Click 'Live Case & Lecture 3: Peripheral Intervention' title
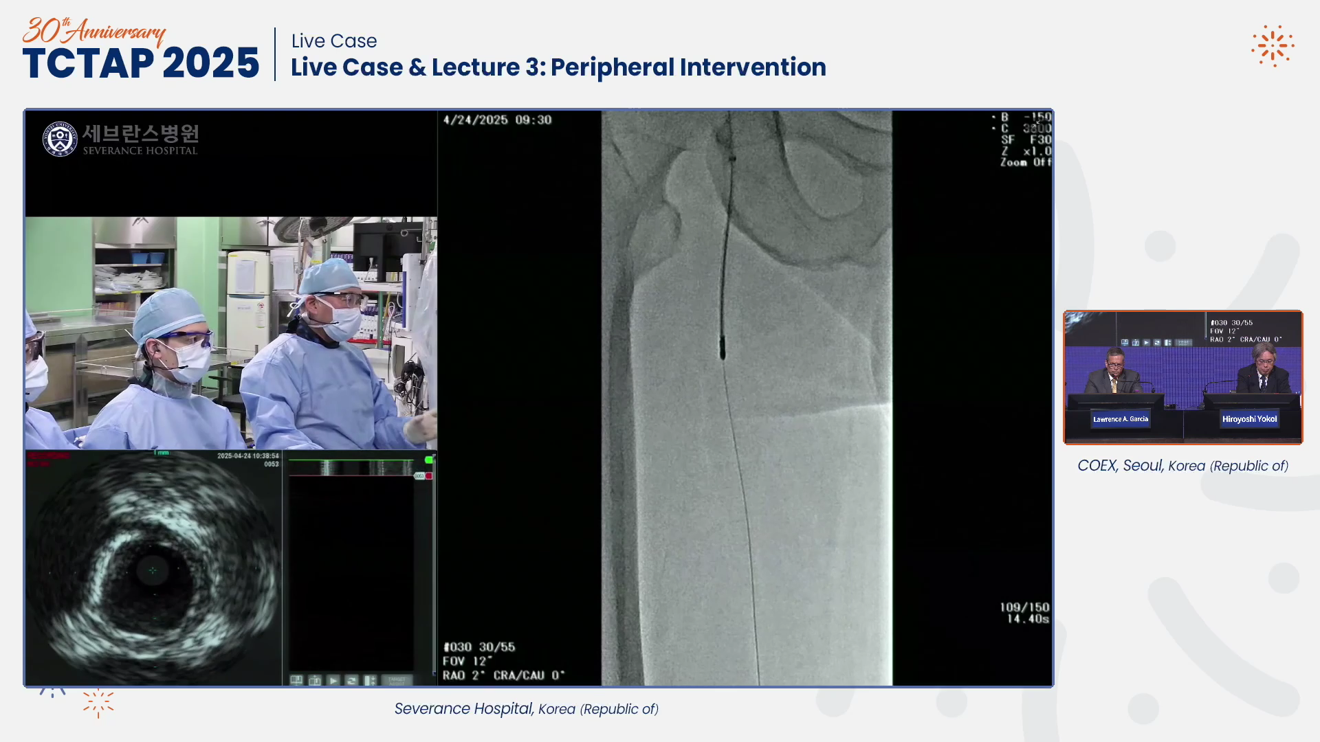1320x742 pixels. pos(558,67)
